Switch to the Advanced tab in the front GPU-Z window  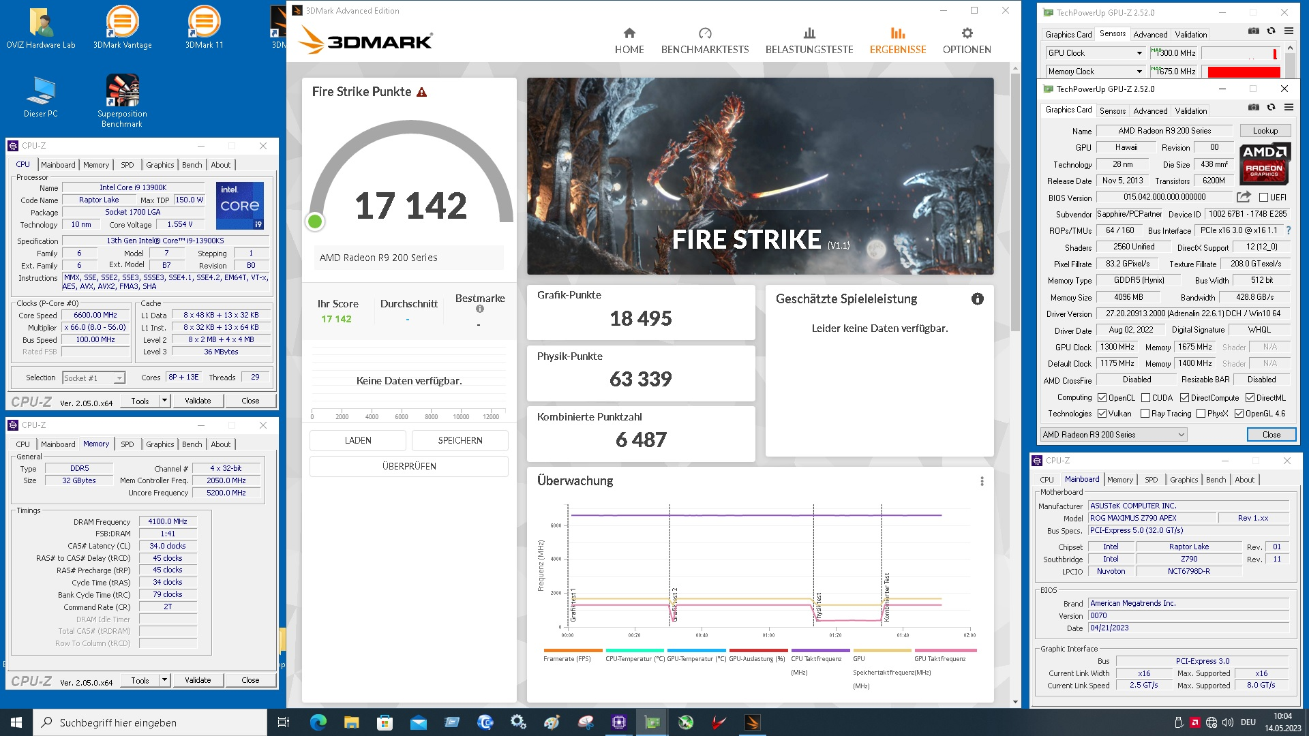(x=1150, y=110)
